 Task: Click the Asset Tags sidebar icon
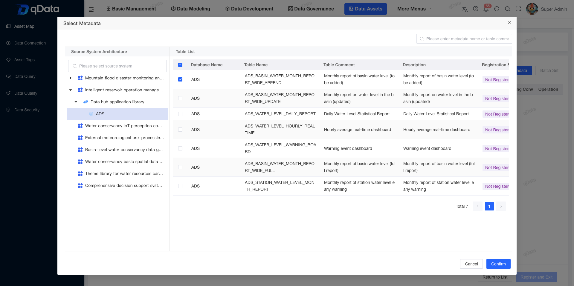pyautogui.click(x=8, y=60)
